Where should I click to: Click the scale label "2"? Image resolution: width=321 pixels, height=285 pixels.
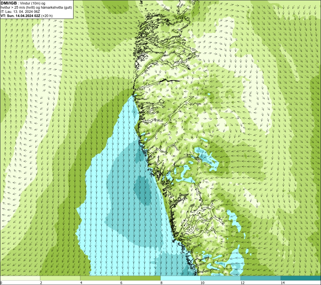41,283
